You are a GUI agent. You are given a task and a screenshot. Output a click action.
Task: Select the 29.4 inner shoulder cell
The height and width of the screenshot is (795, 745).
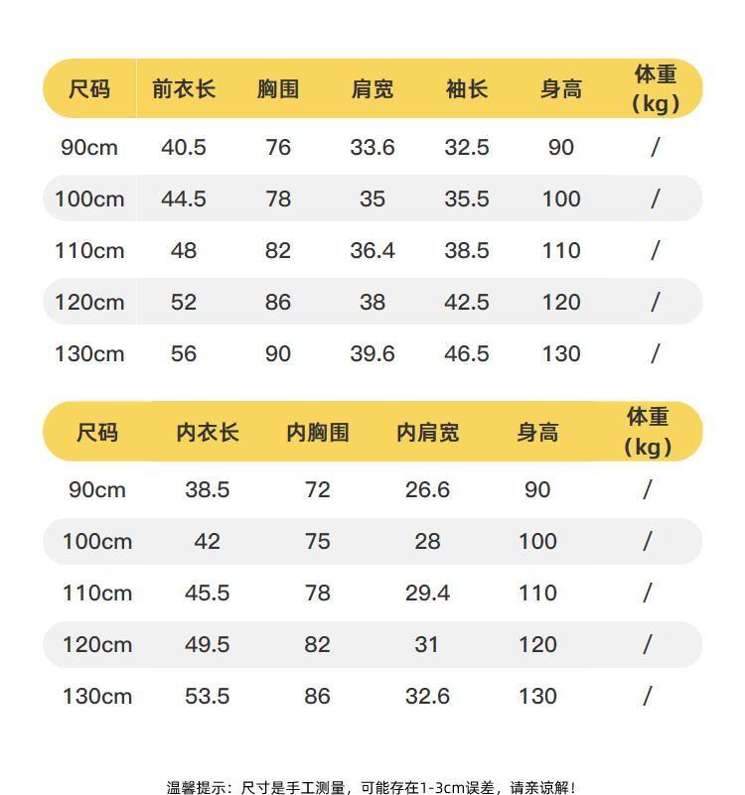tap(427, 594)
